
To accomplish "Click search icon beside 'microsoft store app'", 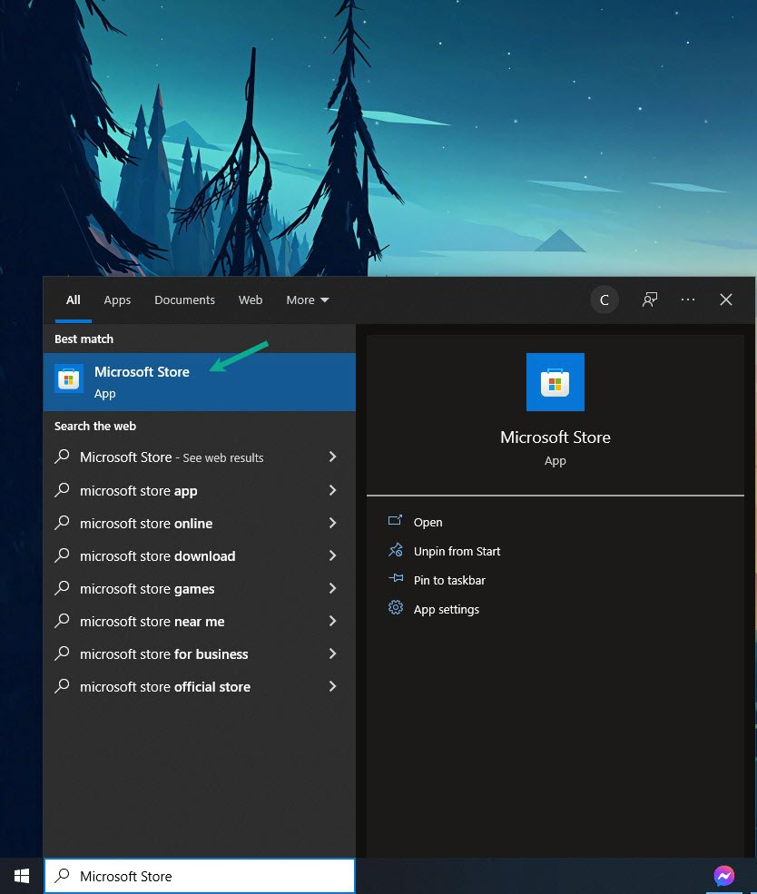I will click(x=62, y=490).
